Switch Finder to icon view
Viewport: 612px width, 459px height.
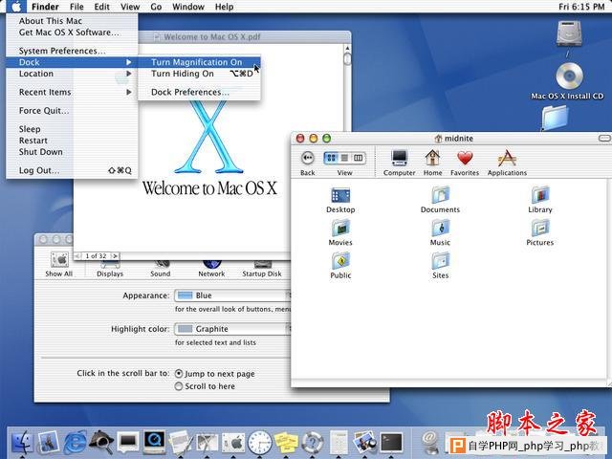tap(332, 158)
